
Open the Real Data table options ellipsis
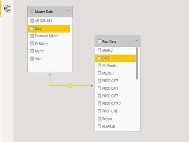(136, 41)
